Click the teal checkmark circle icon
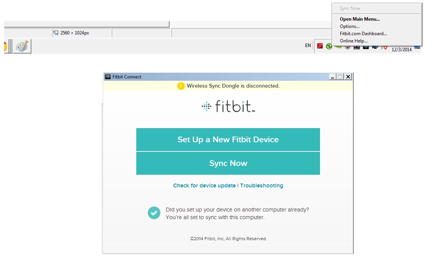This screenshot has width=436, height=270. click(x=154, y=213)
